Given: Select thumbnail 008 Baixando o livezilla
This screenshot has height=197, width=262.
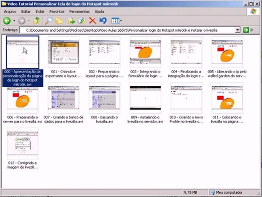Looking at the screenshot, I should pyautogui.click(x=105, y=98).
